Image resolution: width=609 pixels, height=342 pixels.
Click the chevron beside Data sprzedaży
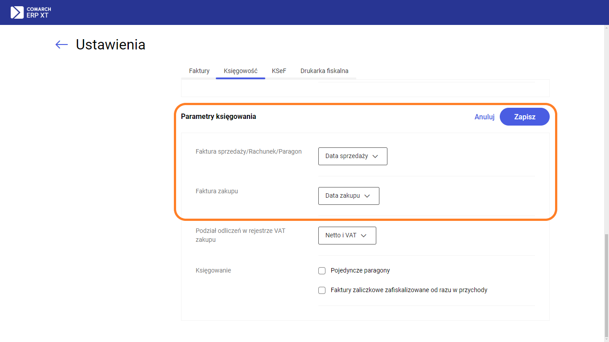375,156
